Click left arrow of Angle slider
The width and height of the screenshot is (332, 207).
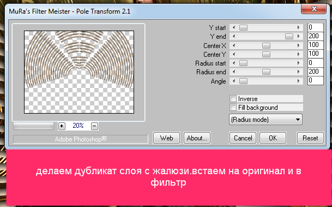coord(234,81)
